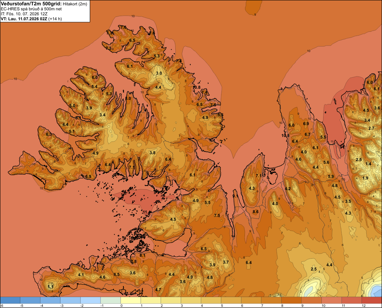Click the 1.4 temperature label in eastern mountains
Viewport: 382px width, 308px height.
point(368,164)
